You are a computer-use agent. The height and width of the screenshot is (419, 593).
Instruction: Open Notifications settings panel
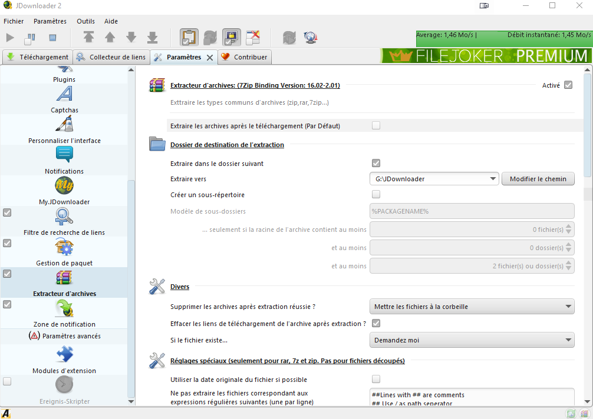coord(64,161)
